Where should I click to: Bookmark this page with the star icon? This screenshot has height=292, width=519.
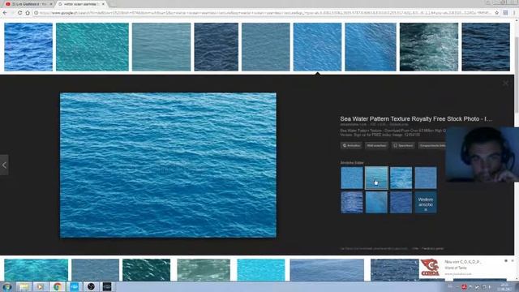click(497, 13)
